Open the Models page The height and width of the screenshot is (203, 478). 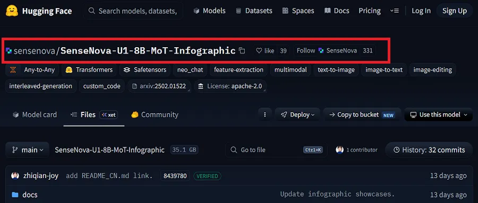(x=209, y=11)
